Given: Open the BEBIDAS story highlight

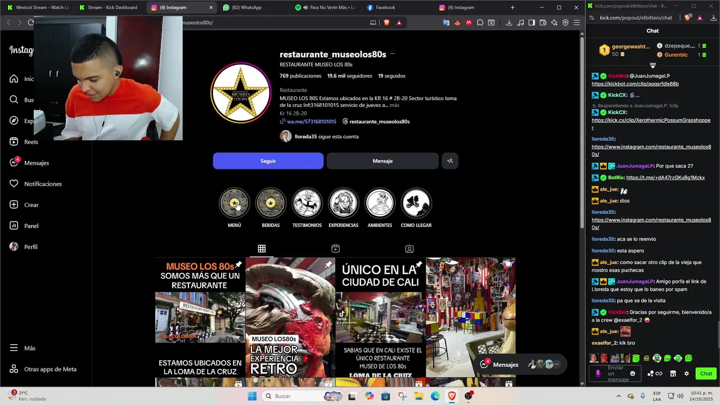Looking at the screenshot, I should coord(271,203).
